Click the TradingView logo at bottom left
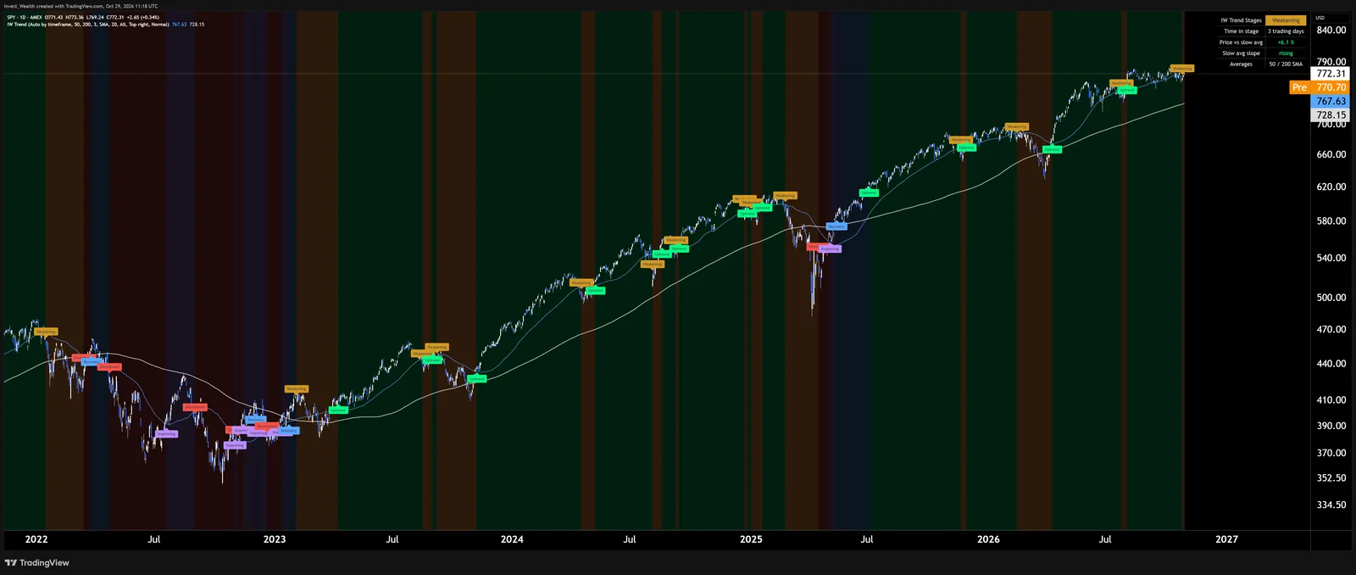The image size is (1356, 575). click(36, 562)
